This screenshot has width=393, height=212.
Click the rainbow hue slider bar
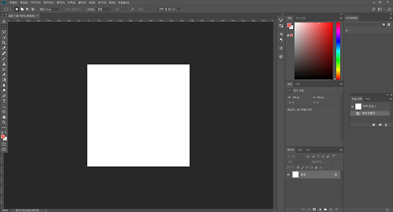(338, 51)
